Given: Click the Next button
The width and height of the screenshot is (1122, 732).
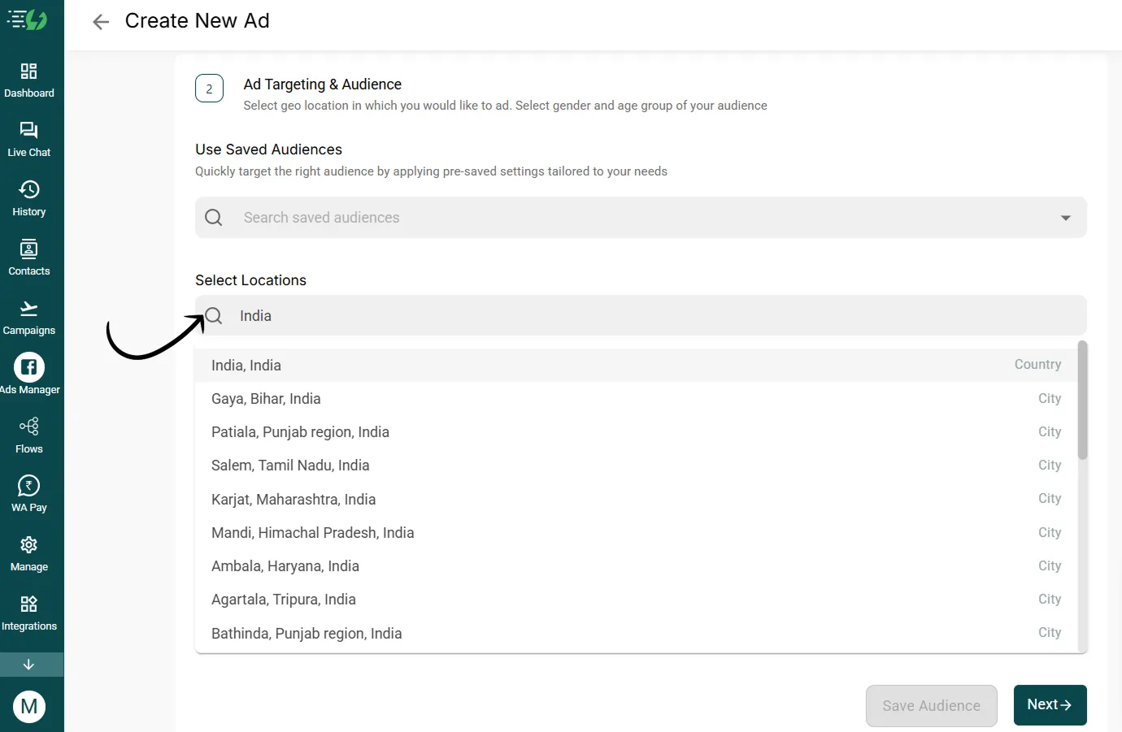Looking at the screenshot, I should 1050,705.
